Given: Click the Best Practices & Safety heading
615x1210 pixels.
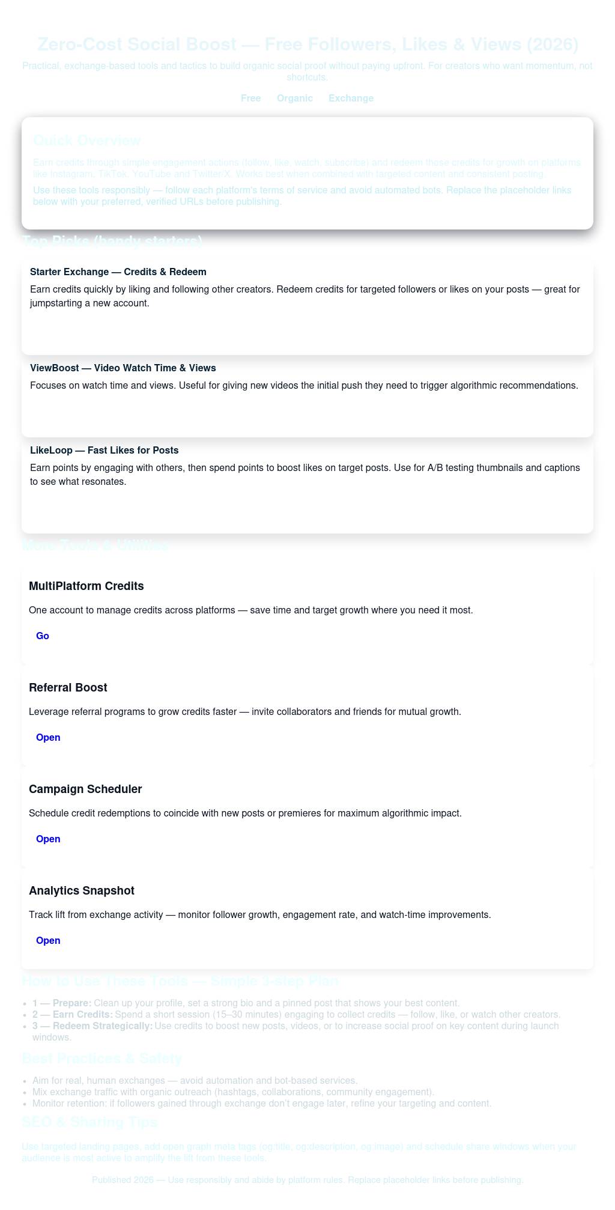Looking at the screenshot, I should 101,1058.
